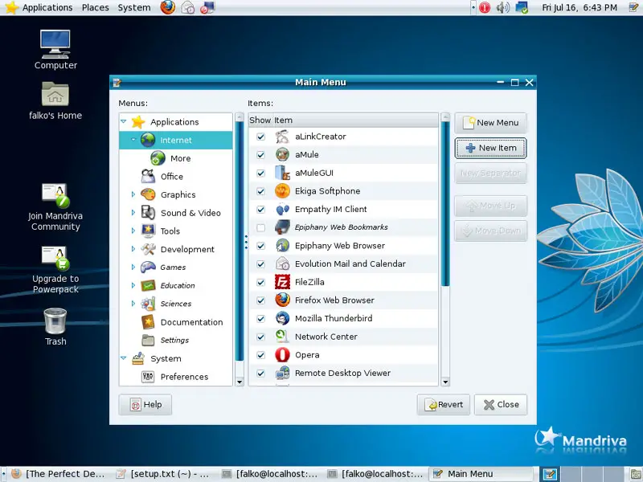
Task: Open the Computer desktop icon
Action: [x=55, y=44]
